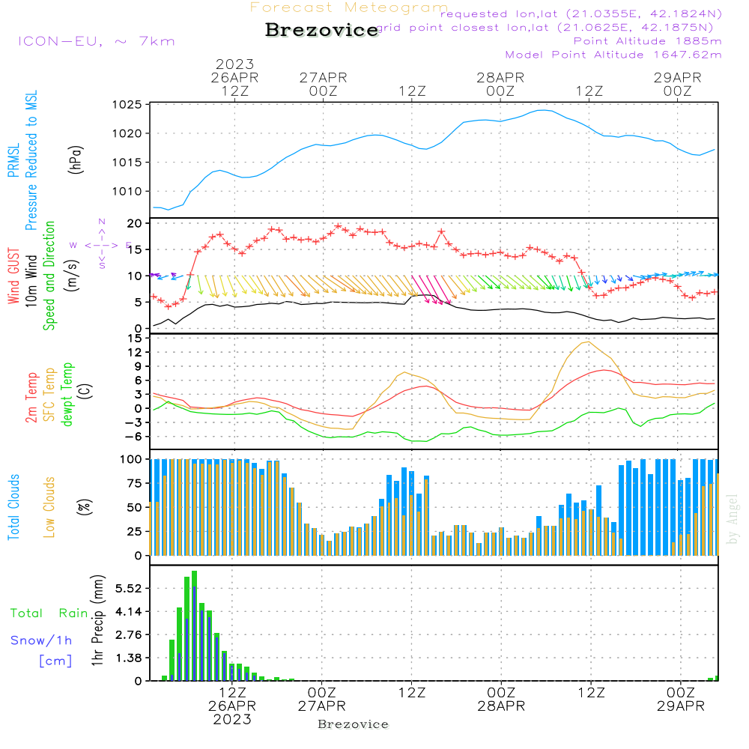The height and width of the screenshot is (749, 749).
Task: Click the requested lon,lat coordinates text
Action: (x=581, y=13)
